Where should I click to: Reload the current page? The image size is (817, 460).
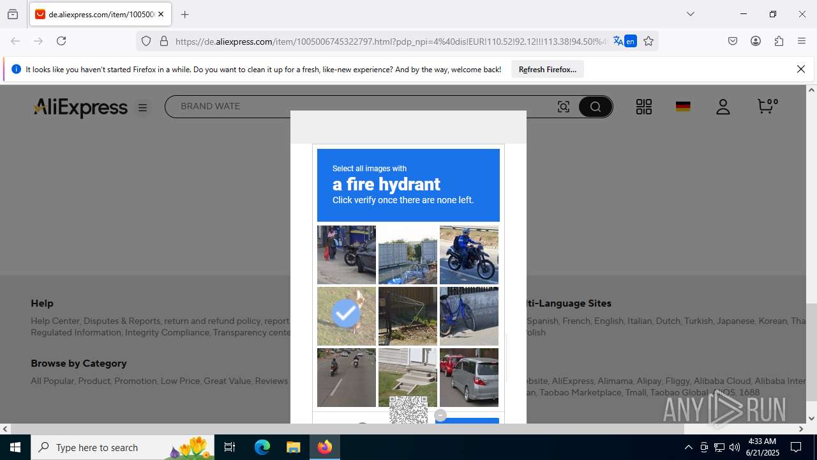[x=61, y=41]
